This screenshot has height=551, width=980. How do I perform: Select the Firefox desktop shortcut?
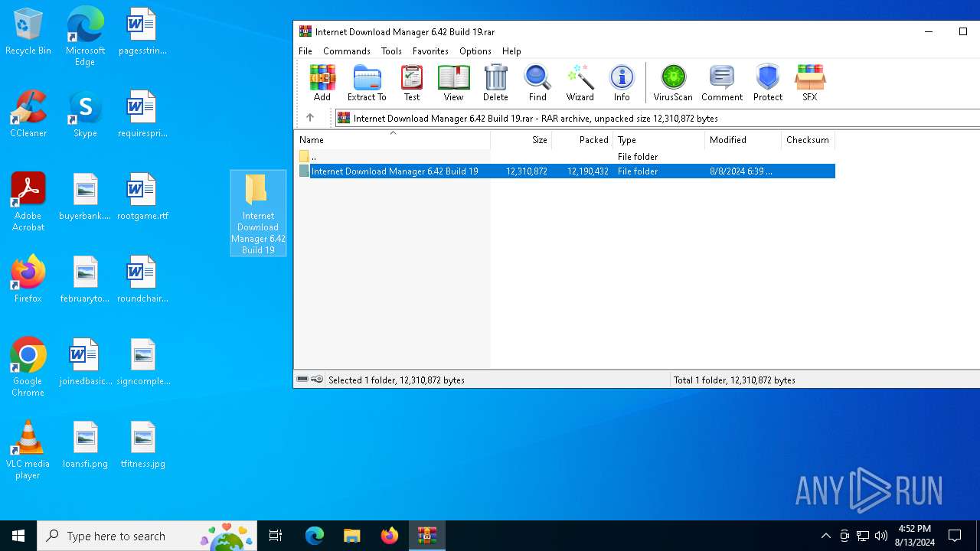point(28,279)
